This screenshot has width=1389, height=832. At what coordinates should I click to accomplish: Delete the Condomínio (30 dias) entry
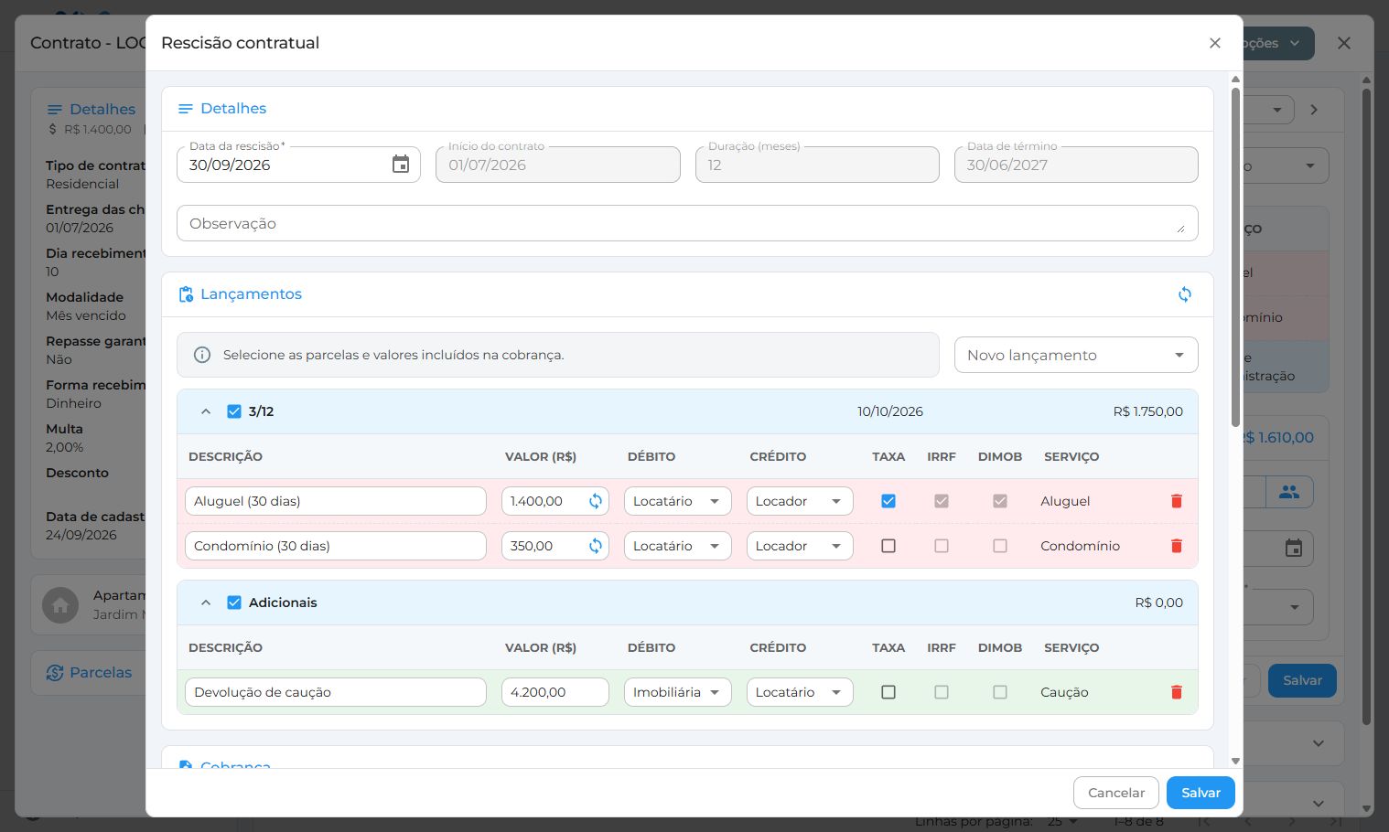pos(1177,546)
